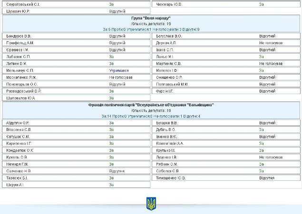Open deputy Абдуллін О.Р. entry

[18, 122]
